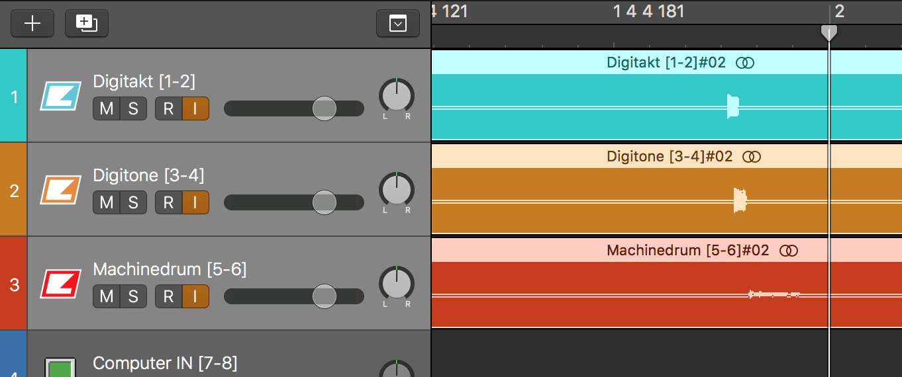Click the Digitakt track audio icon
Image resolution: width=902 pixels, height=377 pixels.
60,97
